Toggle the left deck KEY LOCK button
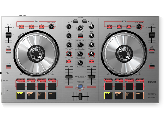The width and height of the screenshot is (164, 123). (8, 49)
